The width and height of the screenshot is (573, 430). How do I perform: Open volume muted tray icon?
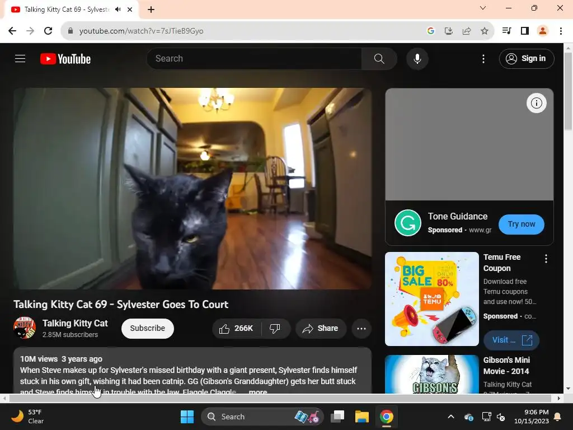(501, 417)
